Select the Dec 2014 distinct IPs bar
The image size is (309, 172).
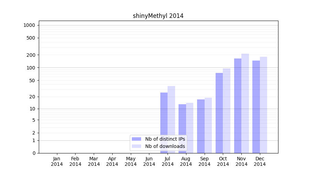click(x=256, y=107)
